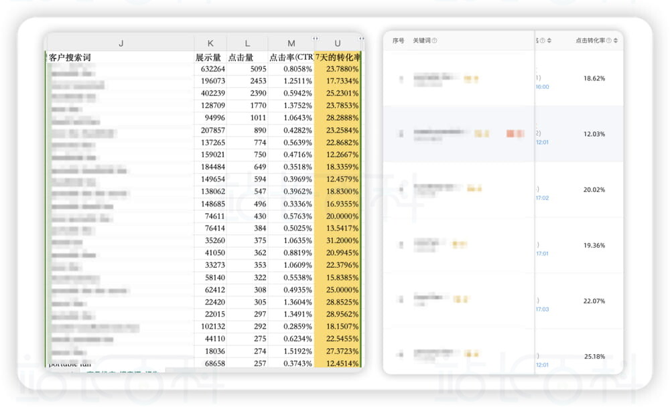Open the 17:03 timestamp link
Viewport: 670px width, 407px height.
pos(542,309)
